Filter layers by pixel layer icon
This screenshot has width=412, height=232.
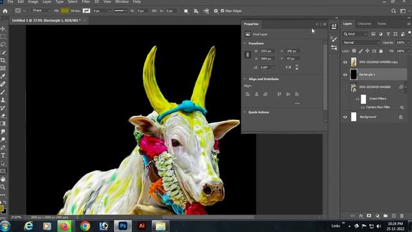coord(373,34)
